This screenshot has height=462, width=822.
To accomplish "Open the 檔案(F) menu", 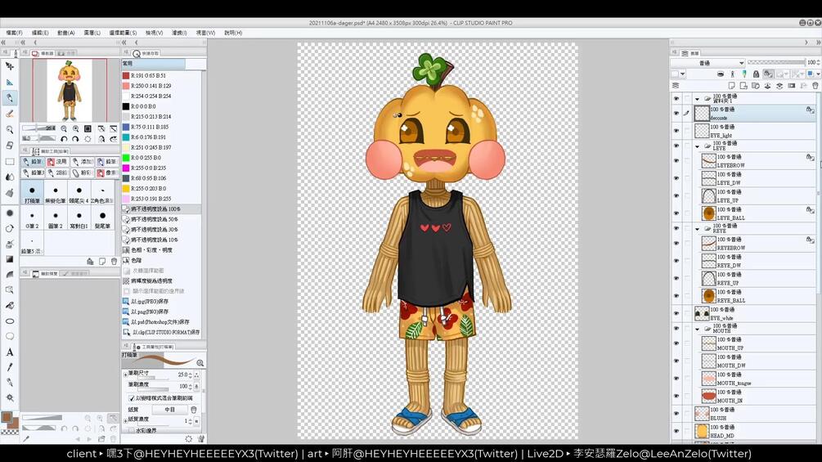I will [x=14, y=33].
